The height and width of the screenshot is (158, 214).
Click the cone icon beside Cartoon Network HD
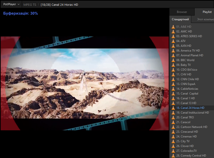coord(173,127)
